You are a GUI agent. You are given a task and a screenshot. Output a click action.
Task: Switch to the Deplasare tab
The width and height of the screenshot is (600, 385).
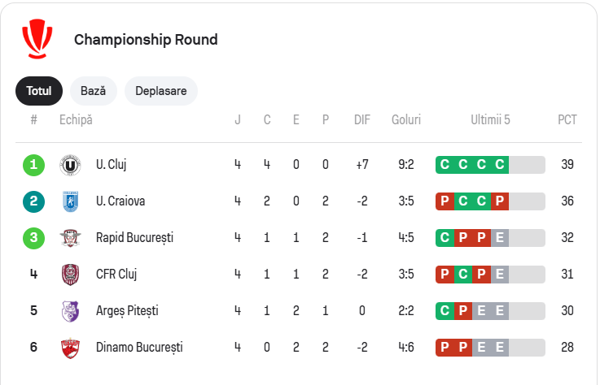click(x=161, y=91)
